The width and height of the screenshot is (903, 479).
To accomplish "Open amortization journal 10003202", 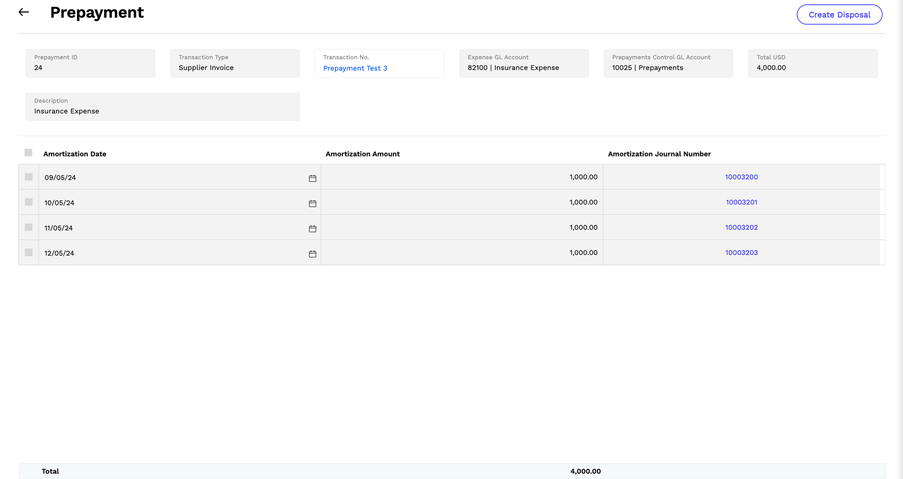I will [x=741, y=227].
